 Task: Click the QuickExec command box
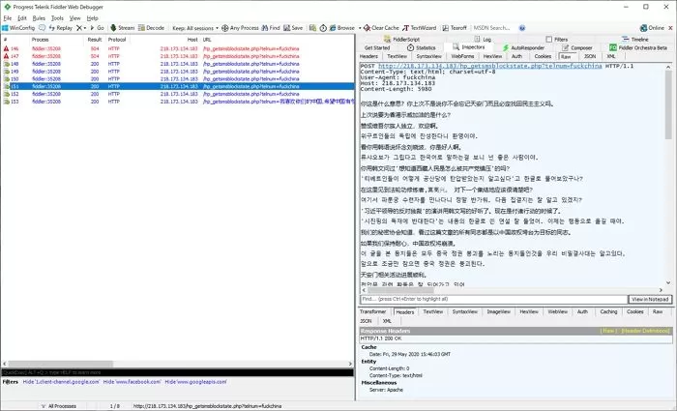coord(177,372)
